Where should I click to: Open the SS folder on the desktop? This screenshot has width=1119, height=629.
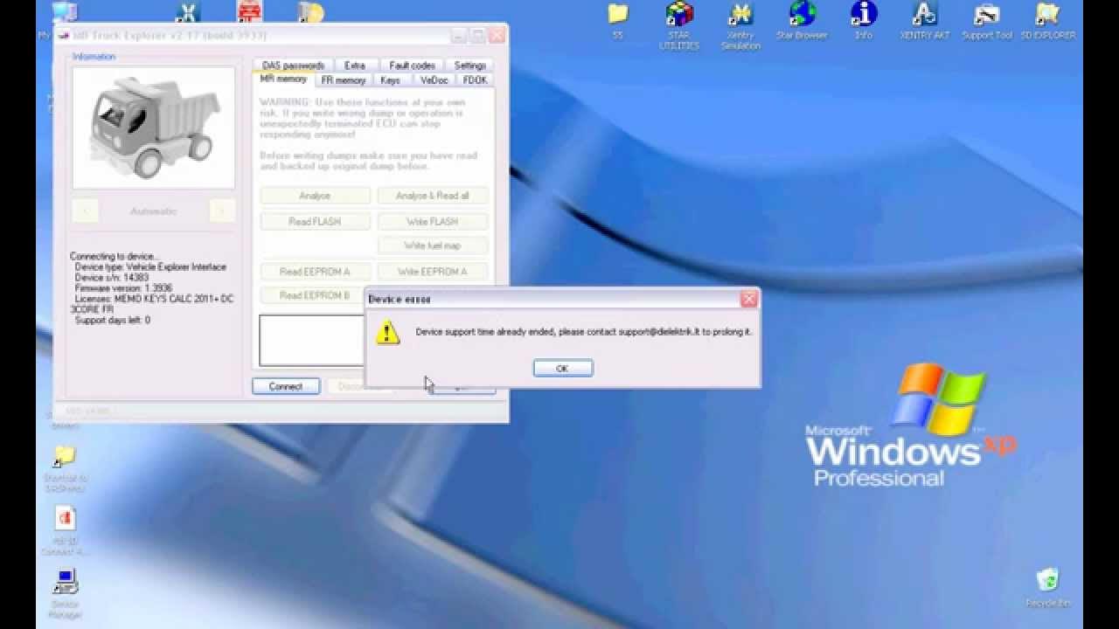[x=618, y=20]
